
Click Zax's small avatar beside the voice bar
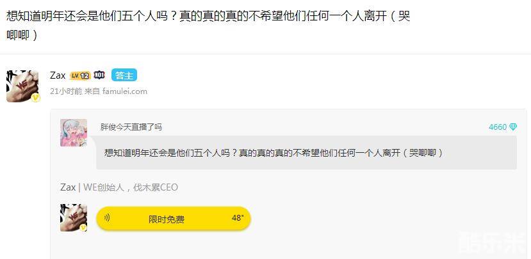click(x=74, y=218)
